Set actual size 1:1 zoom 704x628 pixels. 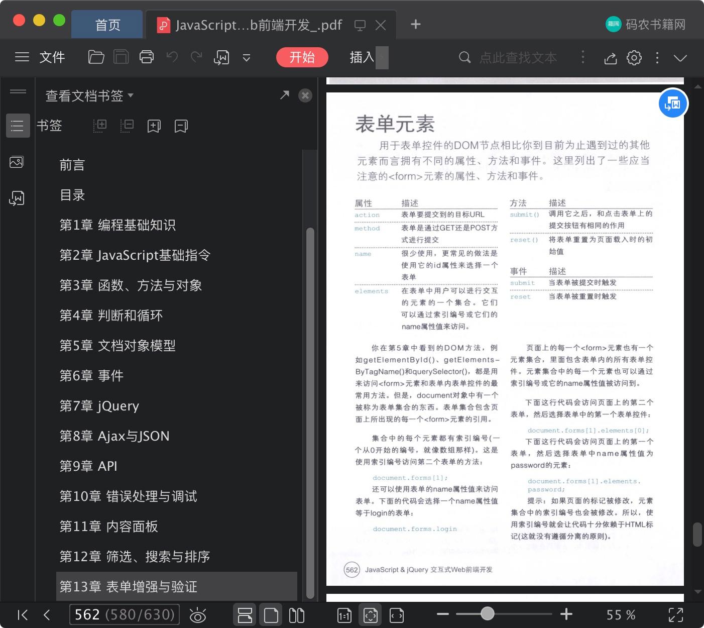[x=344, y=615]
